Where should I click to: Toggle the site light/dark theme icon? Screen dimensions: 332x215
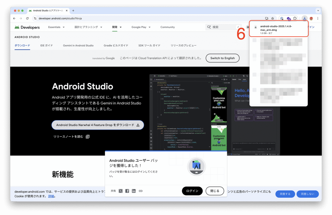[247, 27]
